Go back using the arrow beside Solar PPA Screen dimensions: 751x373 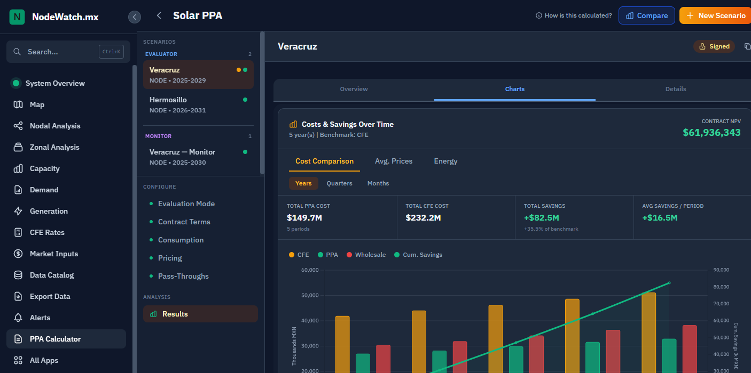pos(159,15)
